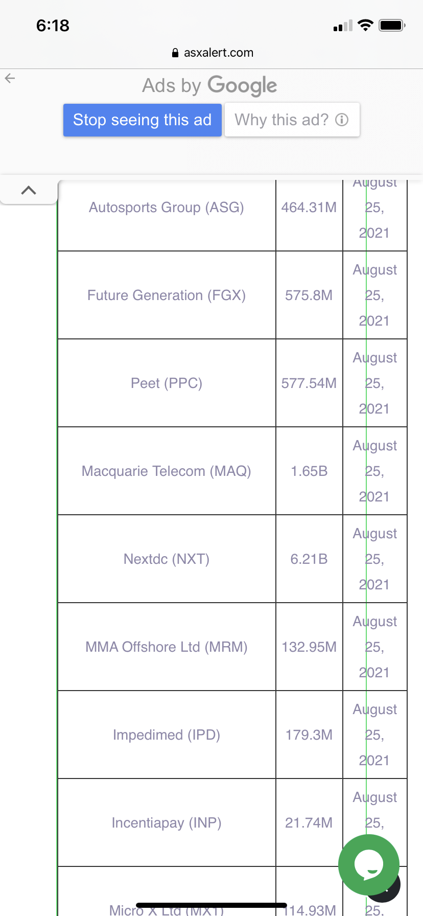
Task: Tap the 6.21B market cap cell
Action: pos(309,559)
